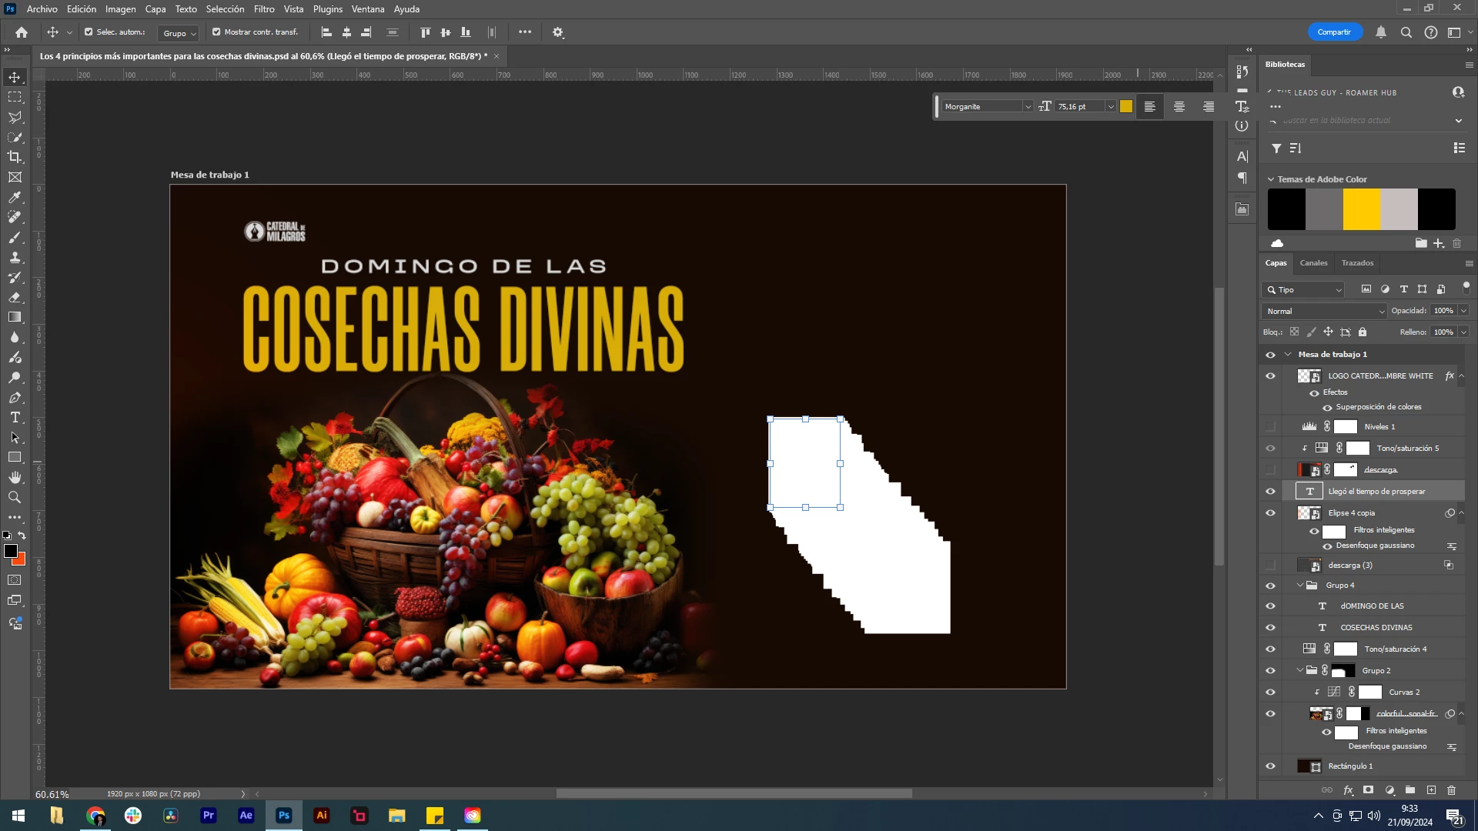Select the Zoom tool in toolbar
The height and width of the screenshot is (831, 1478).
pos(15,497)
